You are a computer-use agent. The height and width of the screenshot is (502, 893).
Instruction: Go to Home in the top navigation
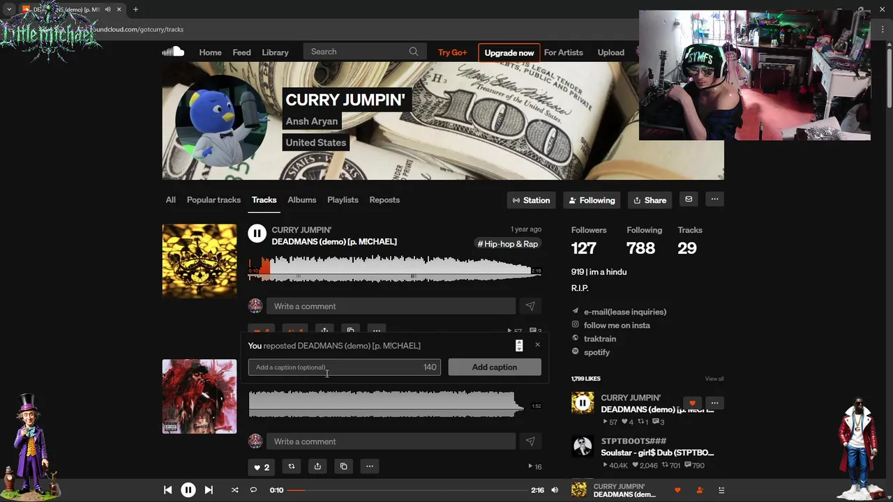[210, 52]
